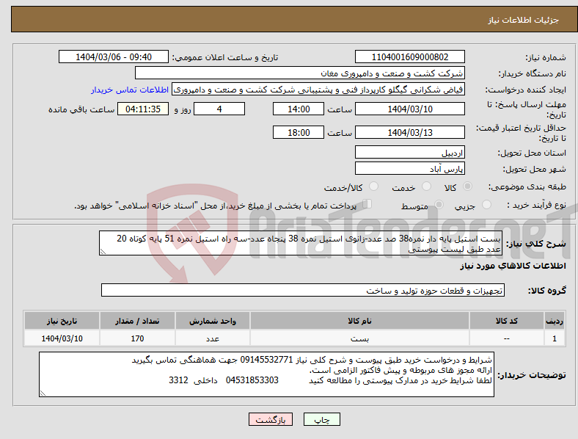
Task: Click the quantity cell 170
Action: point(137,338)
